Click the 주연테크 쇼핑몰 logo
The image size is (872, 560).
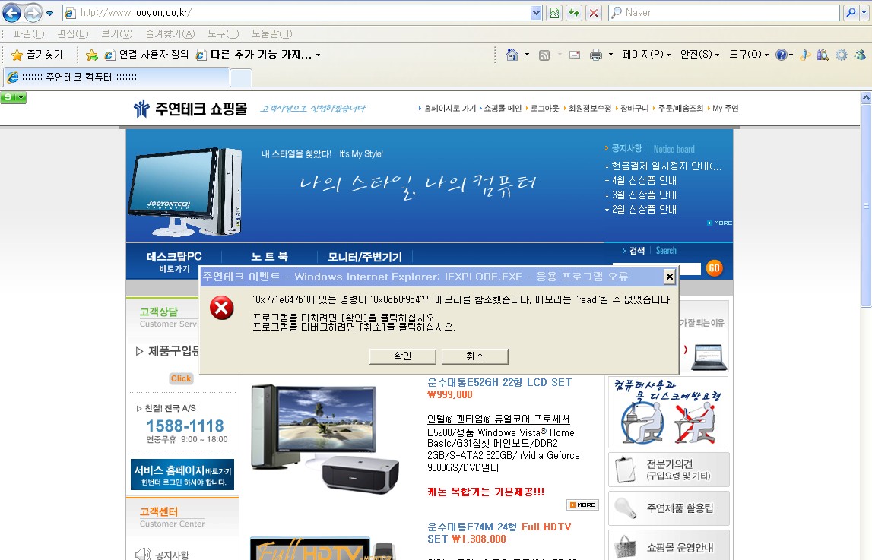point(190,109)
